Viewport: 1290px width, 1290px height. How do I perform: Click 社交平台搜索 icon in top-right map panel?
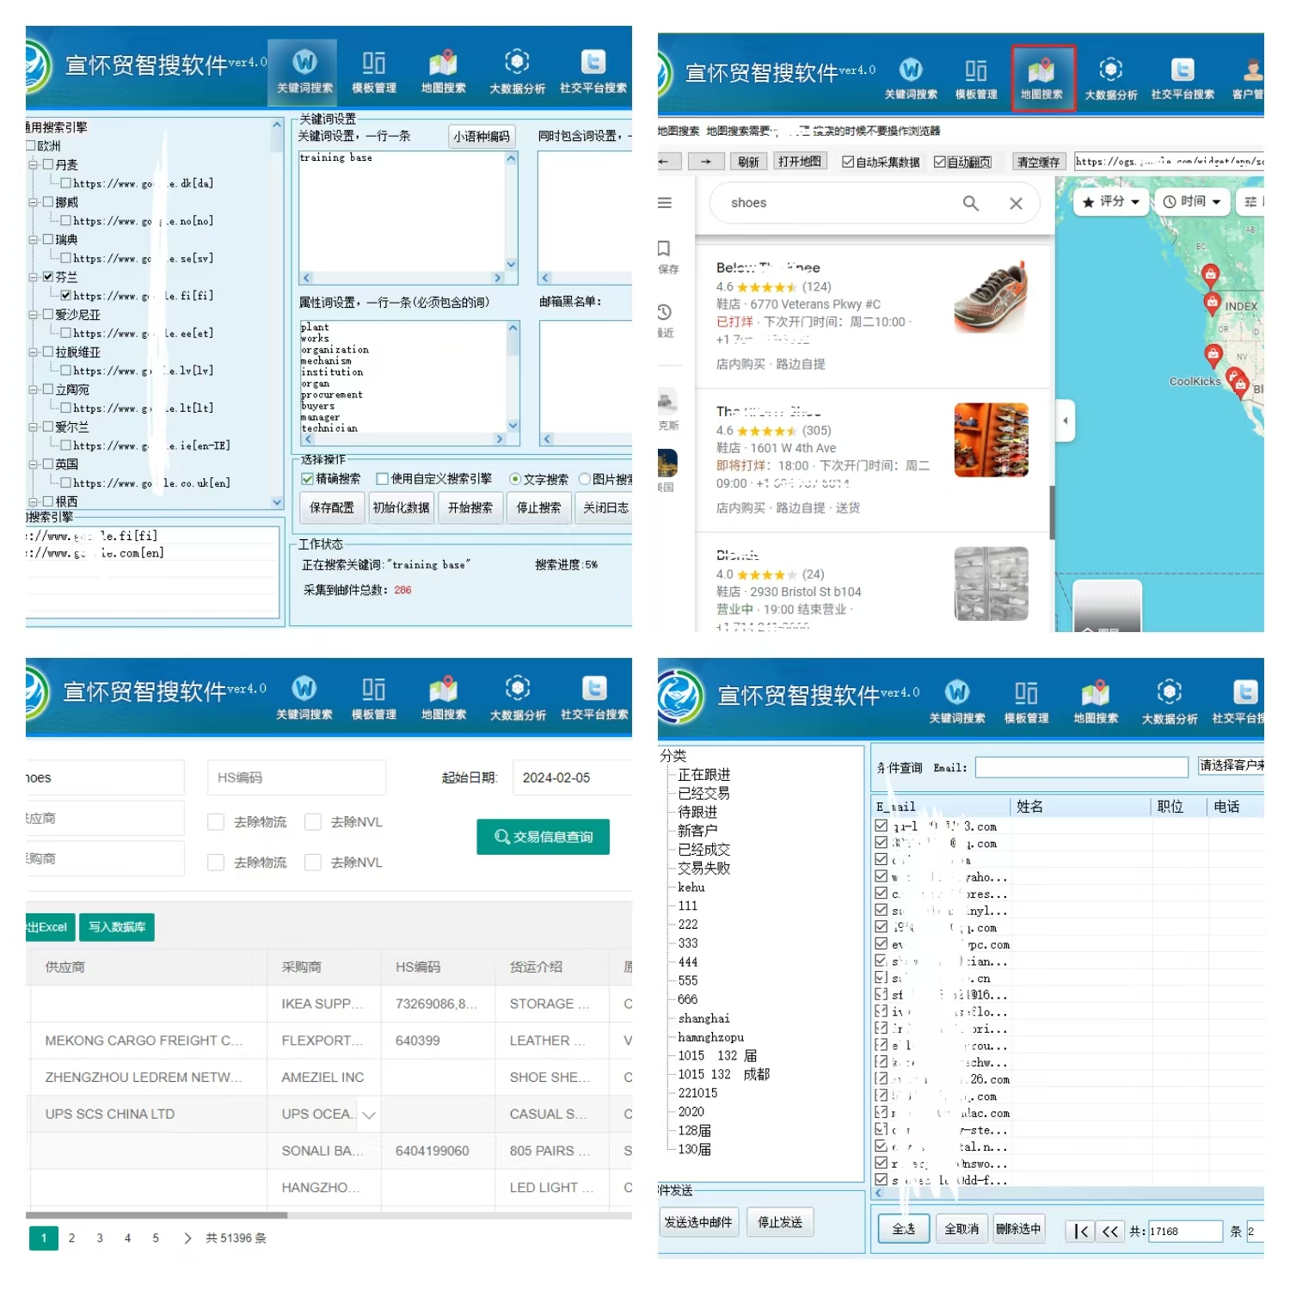coord(1182,77)
